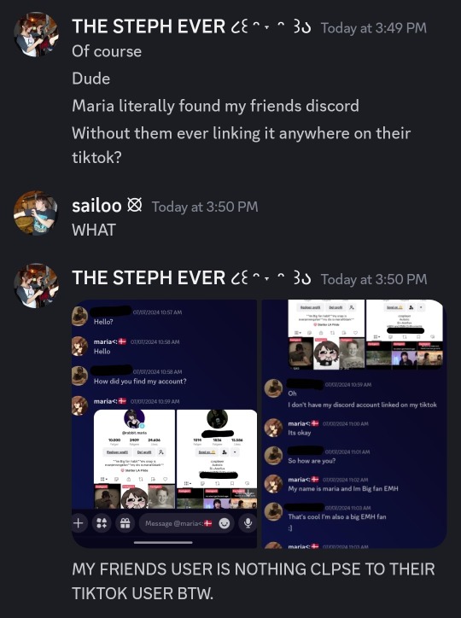Click the WHAT message text
The width and height of the screenshot is (461, 618).
tap(94, 230)
